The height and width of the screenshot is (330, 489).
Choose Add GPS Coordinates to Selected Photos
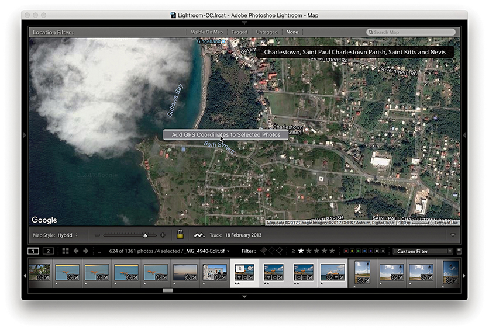click(x=226, y=135)
